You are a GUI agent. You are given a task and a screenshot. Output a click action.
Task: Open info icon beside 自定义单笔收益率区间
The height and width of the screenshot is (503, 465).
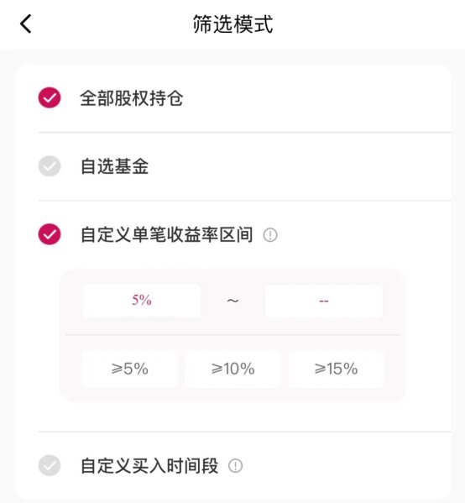point(270,235)
